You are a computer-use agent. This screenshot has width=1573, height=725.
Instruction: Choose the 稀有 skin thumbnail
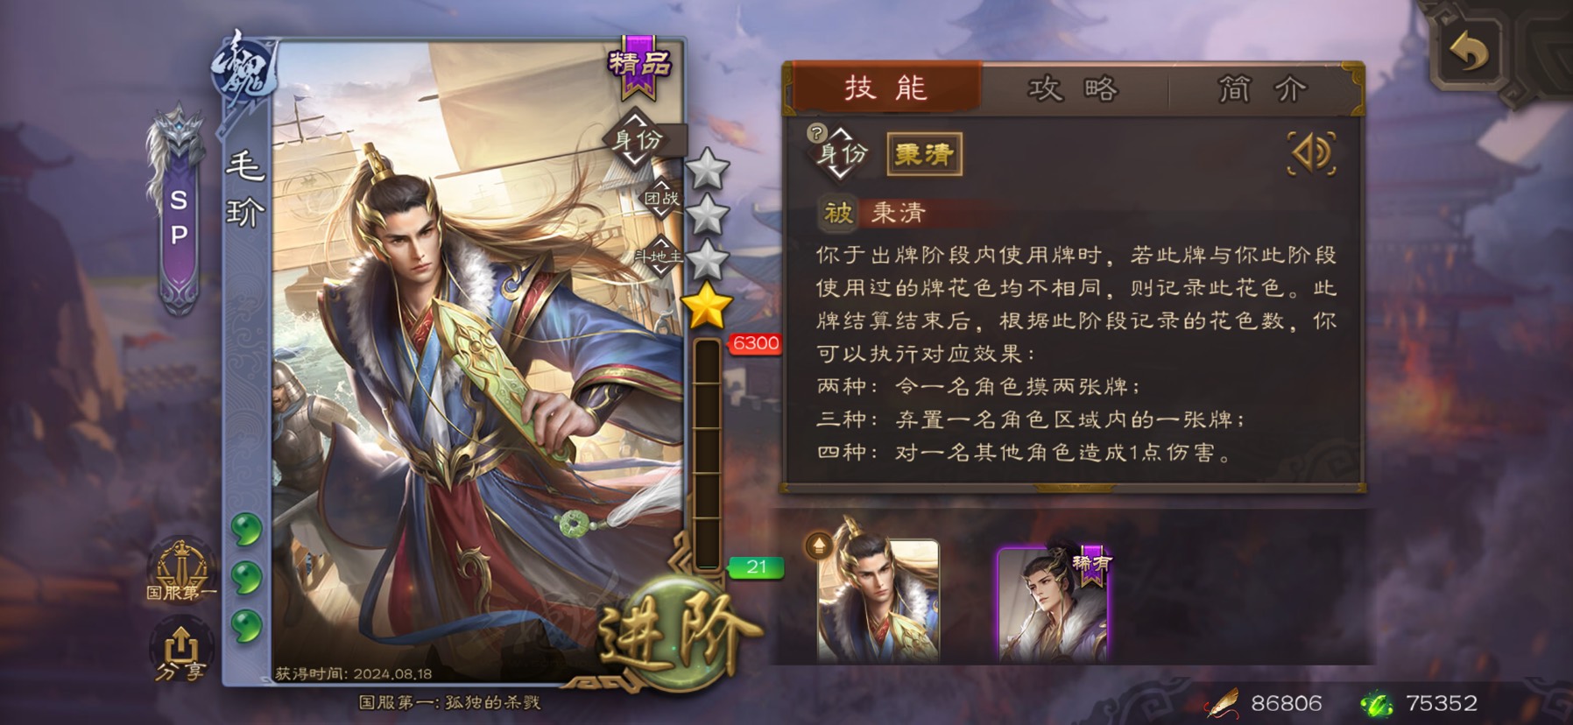coord(1054,604)
